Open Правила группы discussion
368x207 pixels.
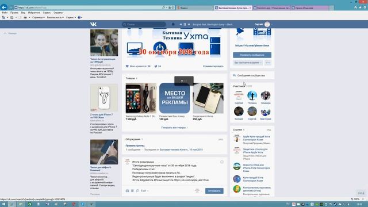pos(135,145)
